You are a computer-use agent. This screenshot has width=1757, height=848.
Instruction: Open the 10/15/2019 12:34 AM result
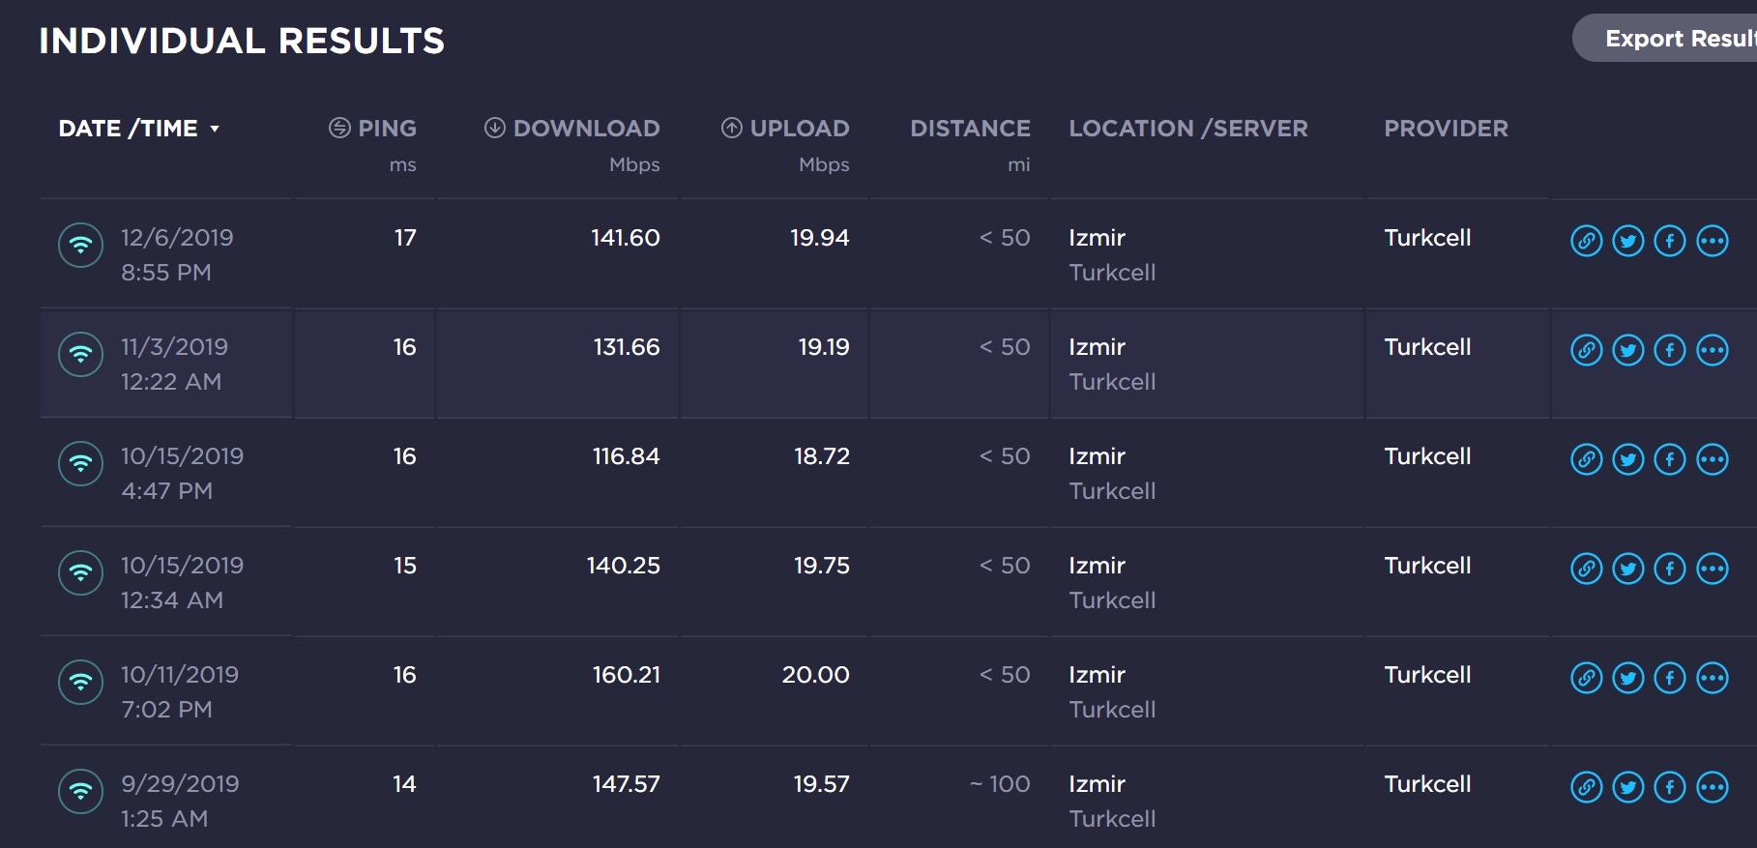pyautogui.click(x=182, y=583)
